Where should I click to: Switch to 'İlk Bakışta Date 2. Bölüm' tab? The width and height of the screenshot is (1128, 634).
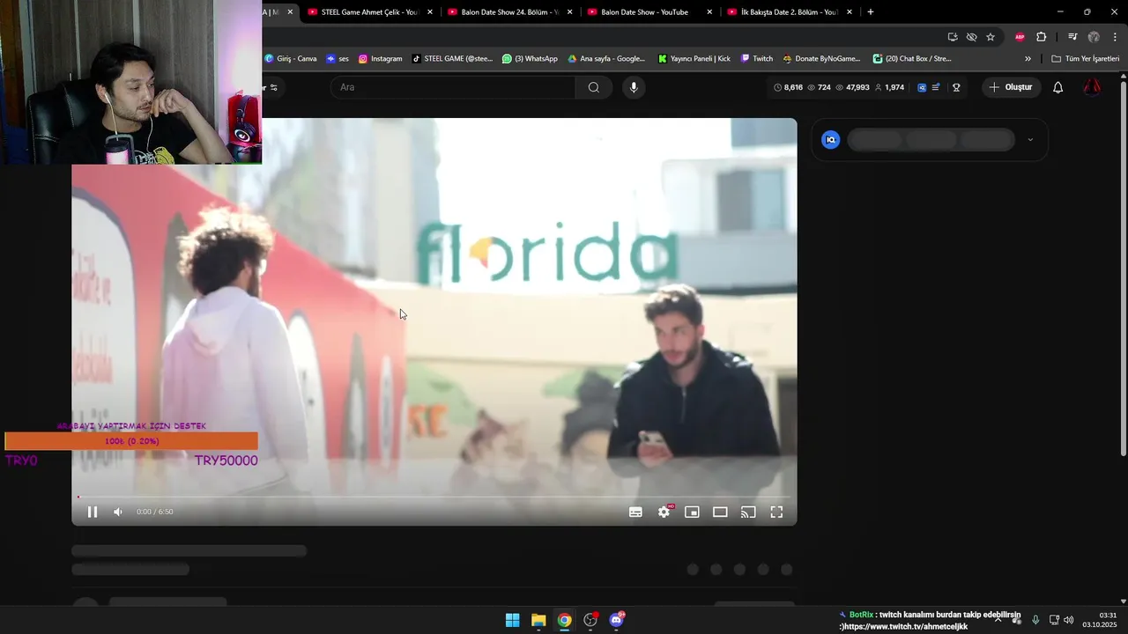pos(783,12)
